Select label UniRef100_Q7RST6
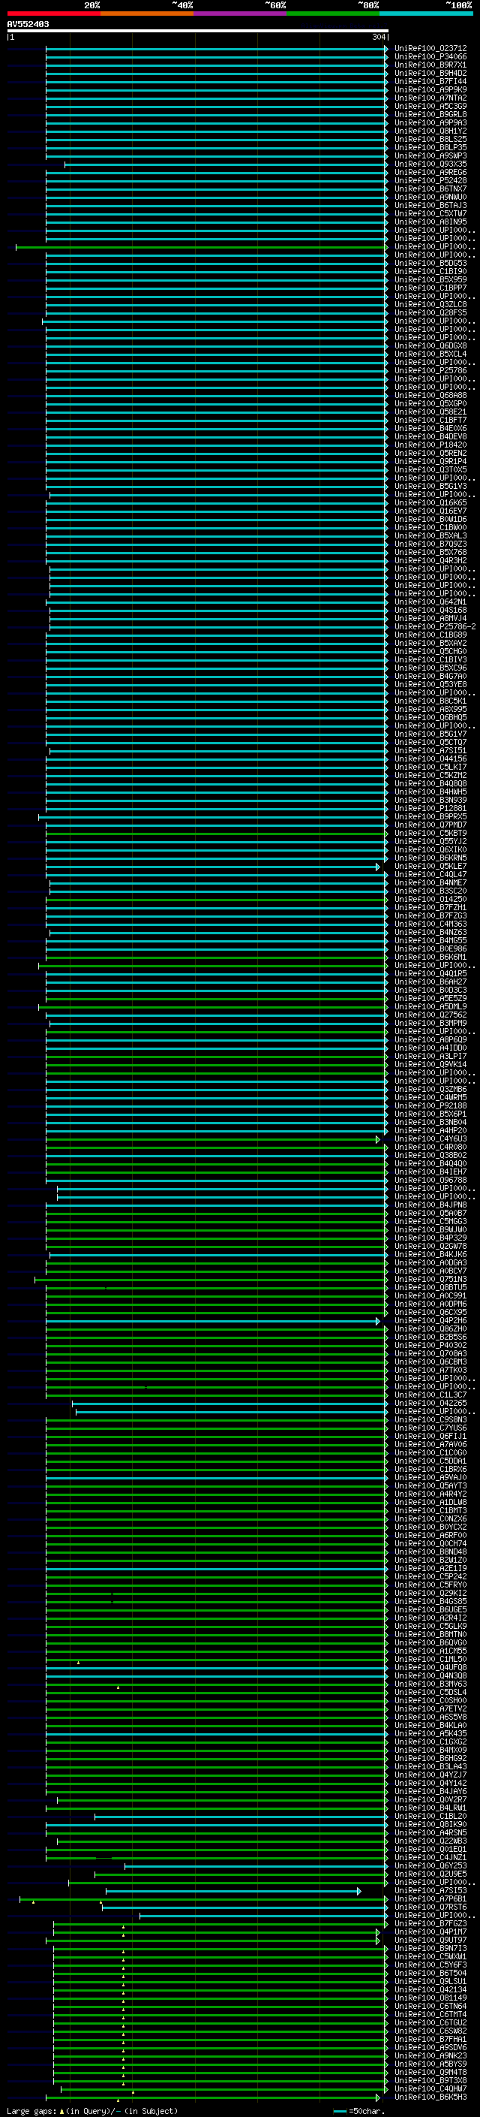The height and width of the screenshot is (2117, 480). [x=430, y=1907]
